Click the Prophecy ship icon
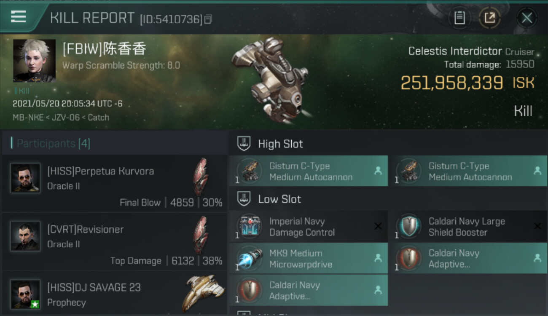 pos(203,293)
